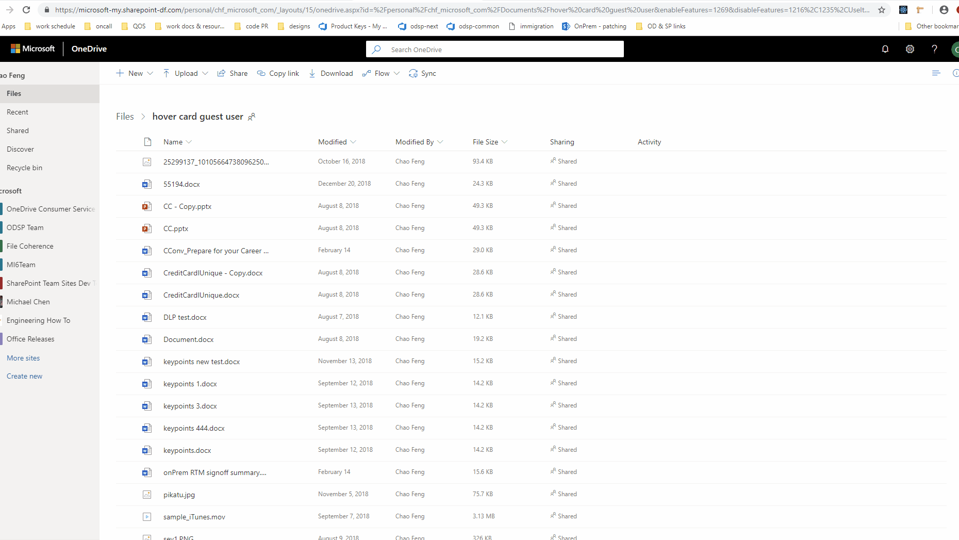Open the Help question mark icon
959x540 pixels.
[x=934, y=49]
